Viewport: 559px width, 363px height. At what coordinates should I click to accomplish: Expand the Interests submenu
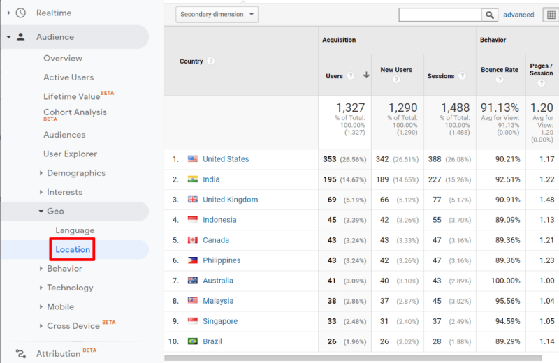[41, 193]
